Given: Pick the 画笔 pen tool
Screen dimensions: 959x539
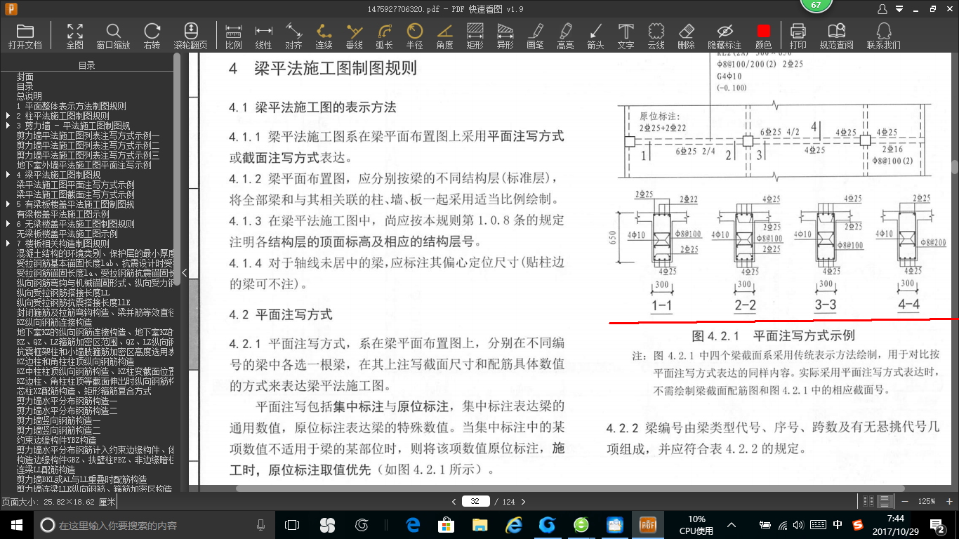Looking at the screenshot, I should (535, 36).
